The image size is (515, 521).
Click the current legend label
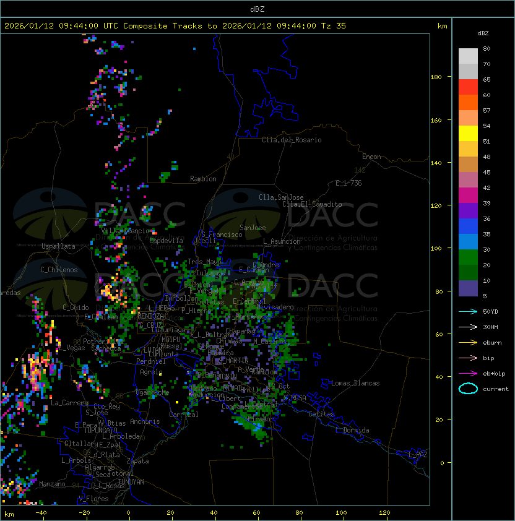496,389
